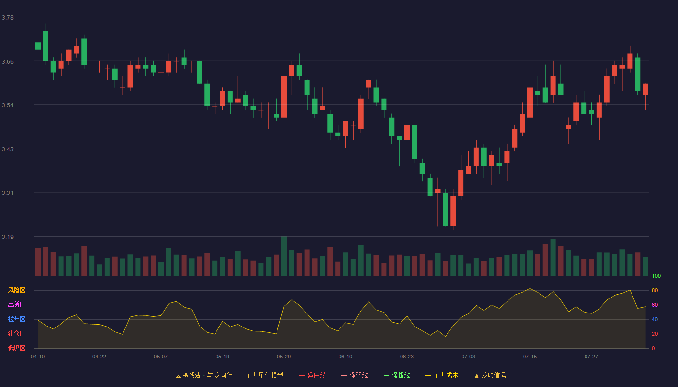The width and height of the screenshot is (678, 387).
Task: Click the orange 80 indicator axis value
Action: tap(655, 290)
